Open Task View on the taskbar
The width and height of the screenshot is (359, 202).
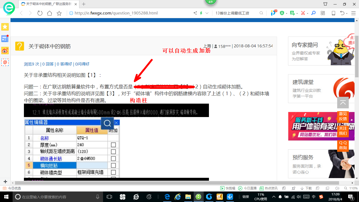(109, 197)
